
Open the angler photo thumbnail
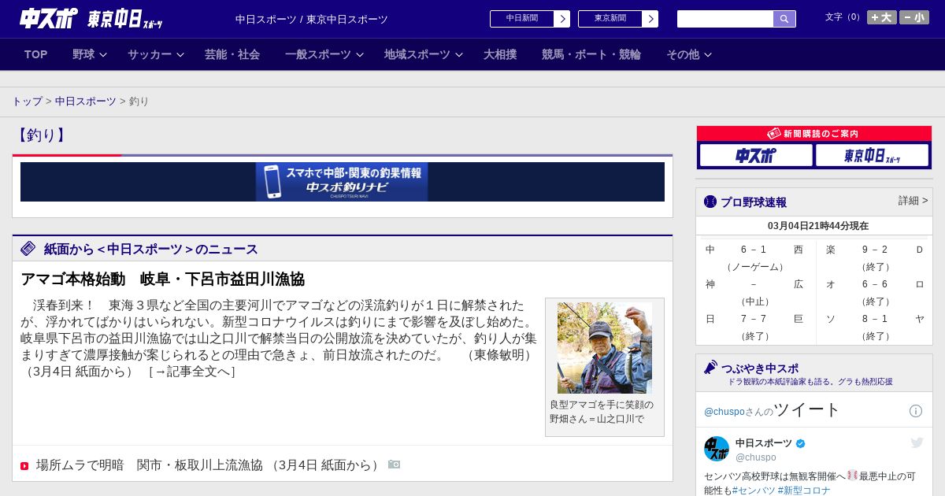pos(605,348)
